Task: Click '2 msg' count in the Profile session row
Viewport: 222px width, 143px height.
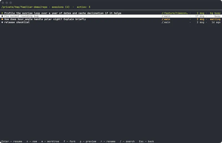Action: coord(200,13)
